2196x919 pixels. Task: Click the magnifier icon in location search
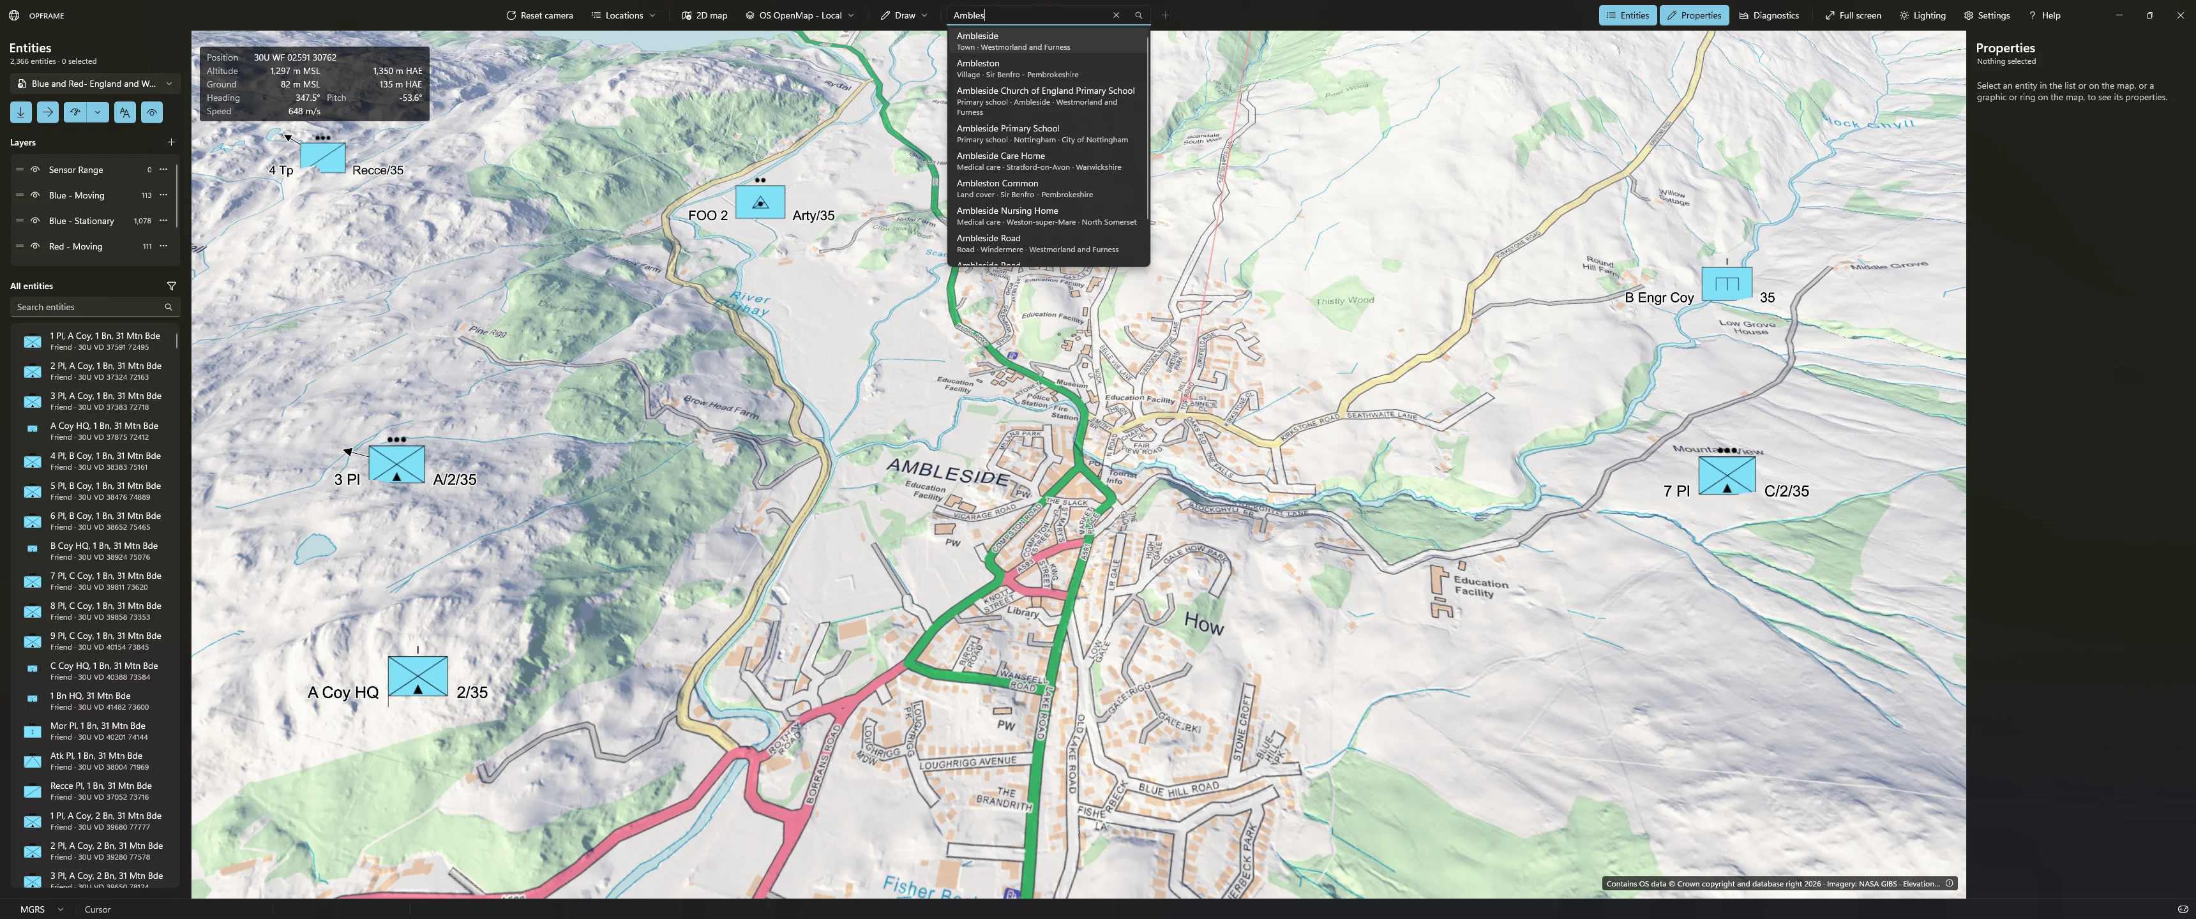coord(1138,15)
